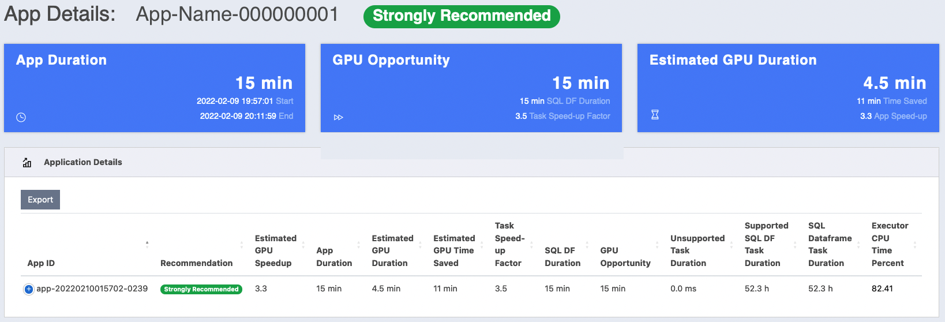Click the 3.5 Task Speed-up Factor card text

click(562, 116)
